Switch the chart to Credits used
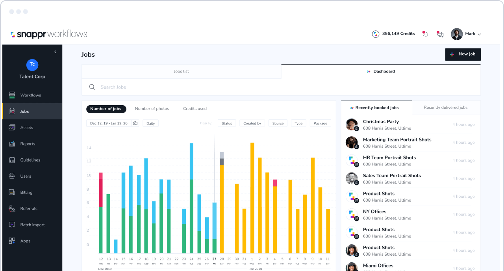The height and width of the screenshot is (271, 504). (195, 108)
